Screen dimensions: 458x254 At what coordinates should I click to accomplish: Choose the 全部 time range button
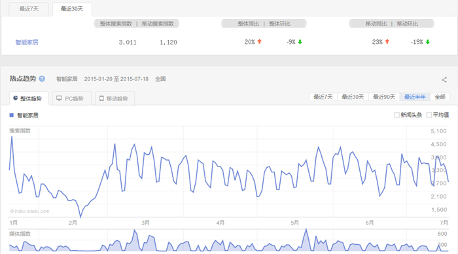point(440,97)
